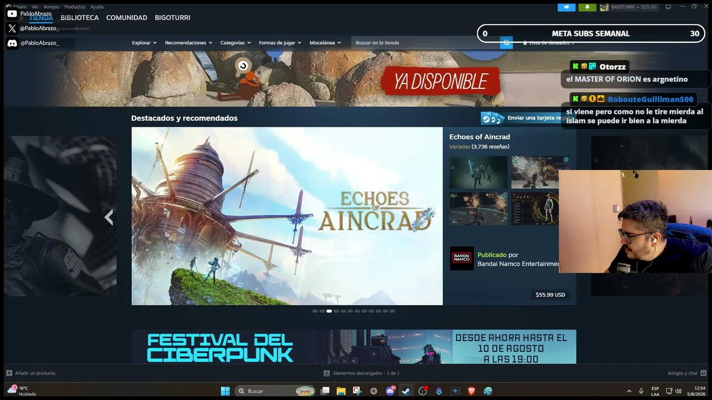The height and width of the screenshot is (400, 712).
Task: Open the Ayuda menu
Action: tap(97, 7)
